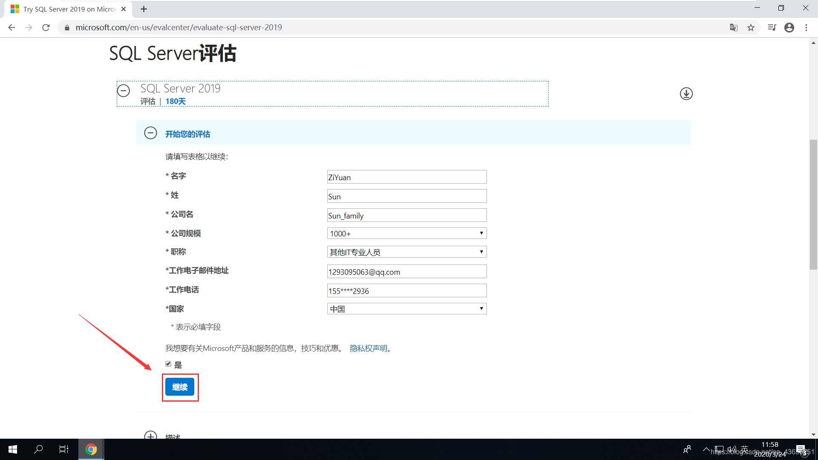Open Windows taskbar search icon
This screenshot has height=460, width=818.
(x=38, y=449)
